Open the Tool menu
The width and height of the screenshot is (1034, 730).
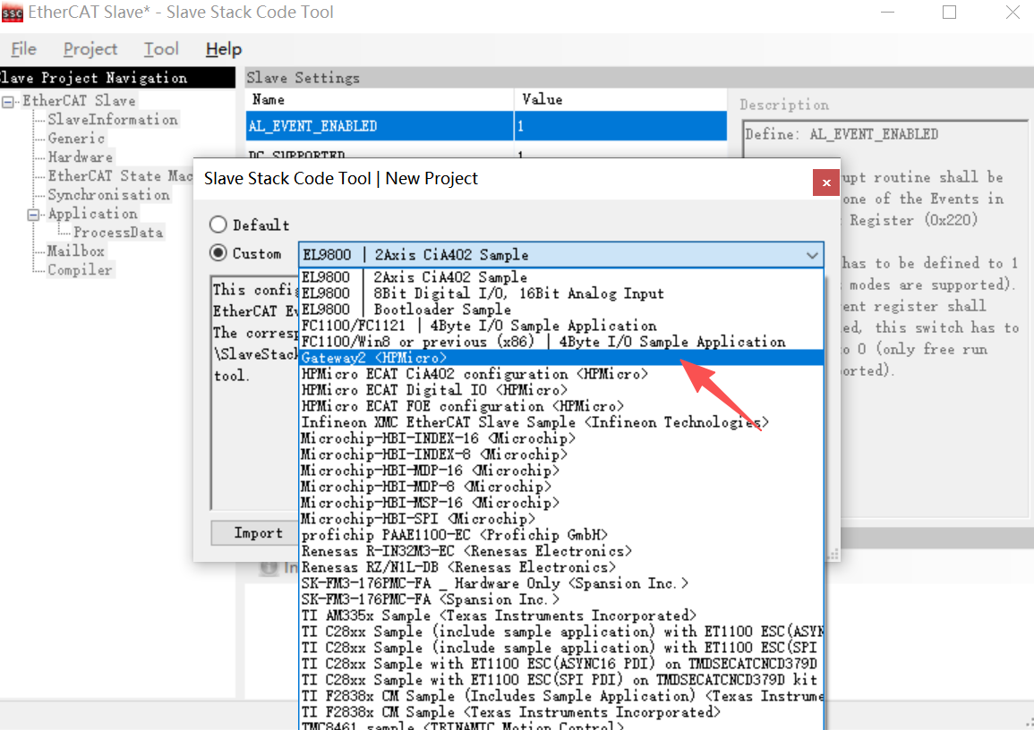pos(161,49)
